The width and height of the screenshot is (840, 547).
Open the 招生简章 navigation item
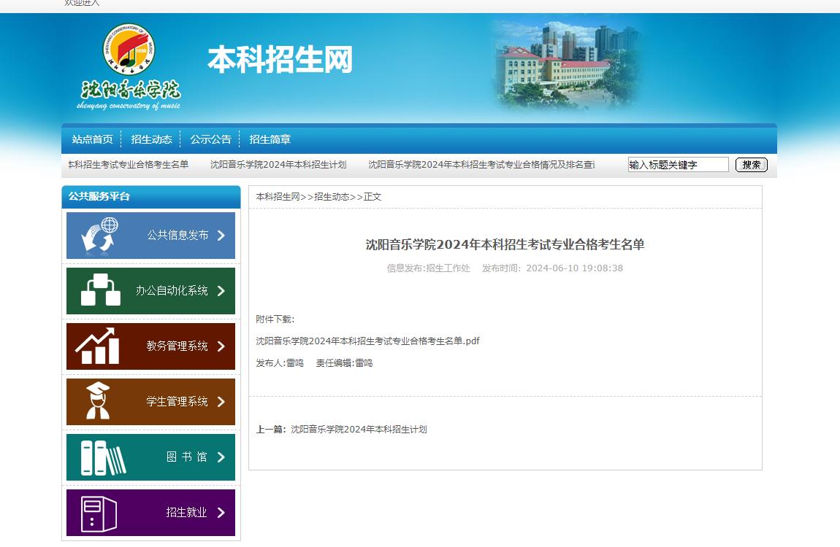coord(270,139)
